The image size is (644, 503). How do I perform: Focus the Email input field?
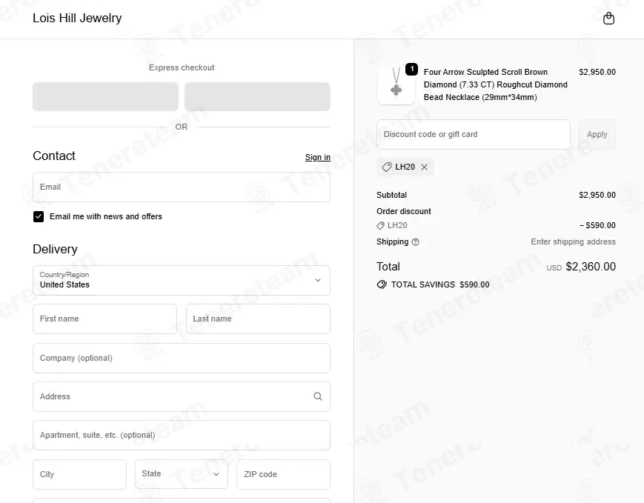pyautogui.click(x=181, y=187)
